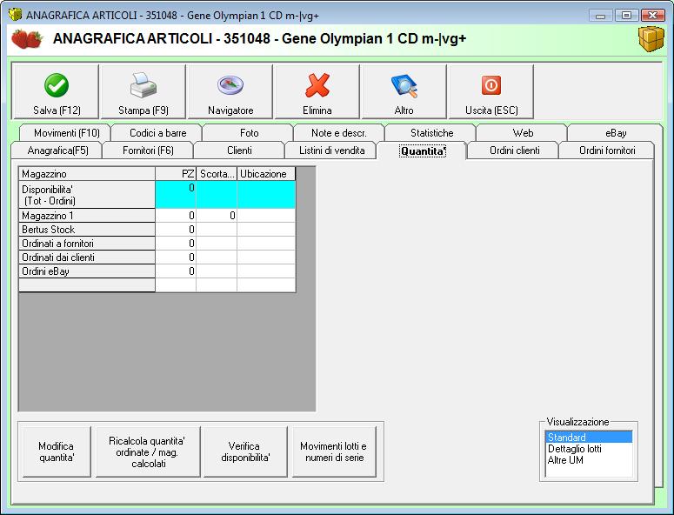The image size is (674, 515).
Task: Select the Ordini eBay row label
Action: point(87,271)
